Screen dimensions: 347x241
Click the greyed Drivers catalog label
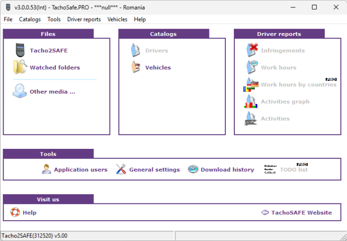point(157,51)
